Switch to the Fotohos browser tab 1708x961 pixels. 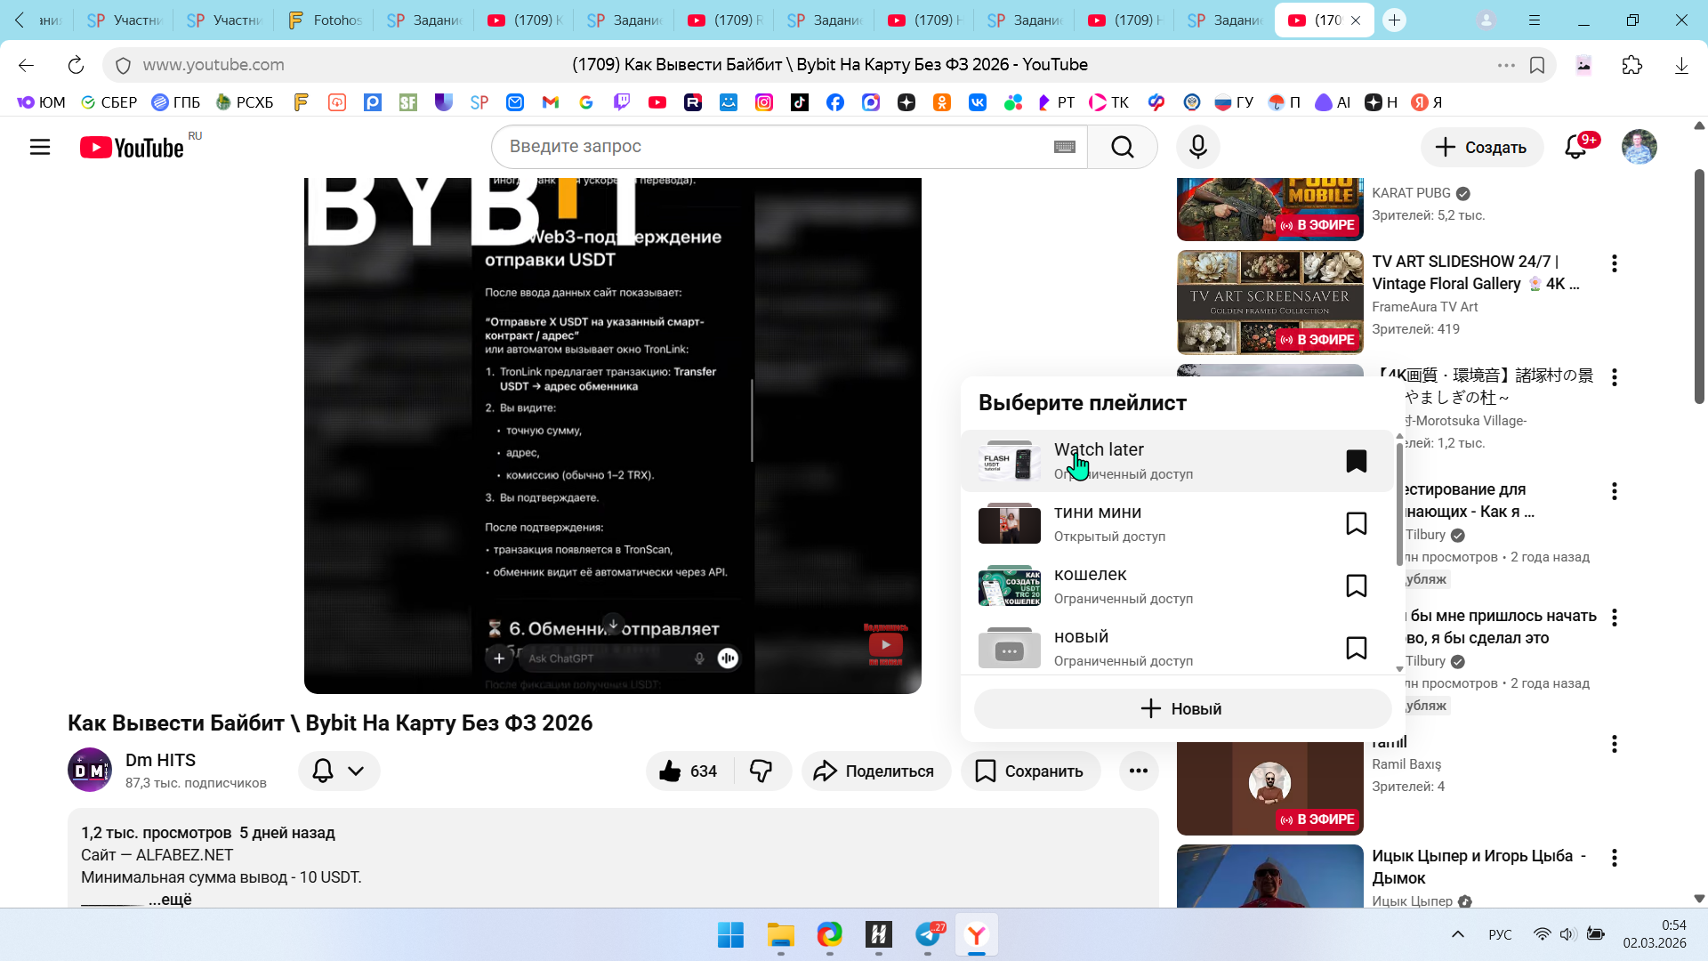point(325,20)
